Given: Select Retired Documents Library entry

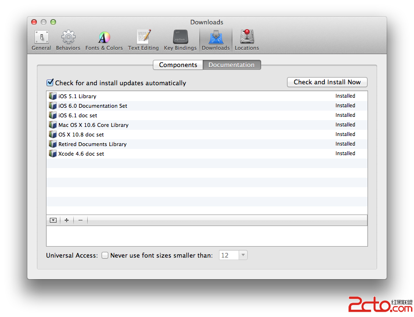Looking at the screenshot, I should [207, 144].
